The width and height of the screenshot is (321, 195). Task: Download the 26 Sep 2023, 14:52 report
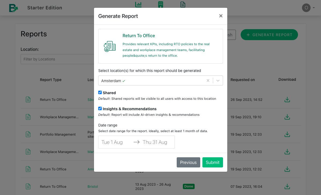(287, 100)
